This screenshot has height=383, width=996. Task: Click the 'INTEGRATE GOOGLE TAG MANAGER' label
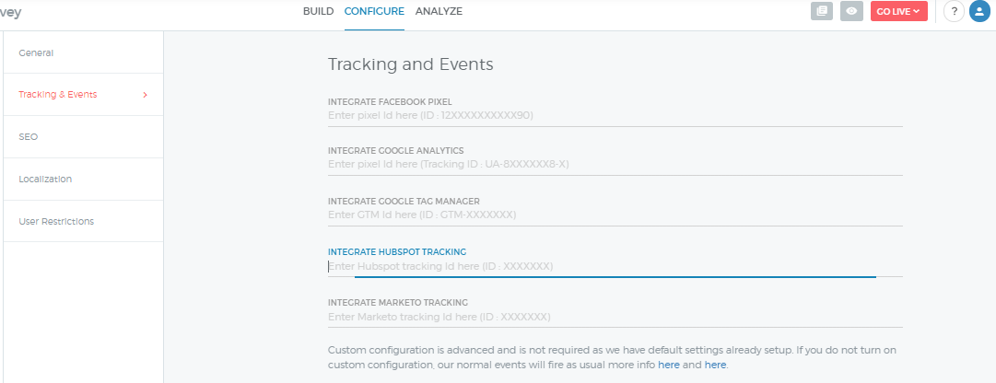pos(404,202)
